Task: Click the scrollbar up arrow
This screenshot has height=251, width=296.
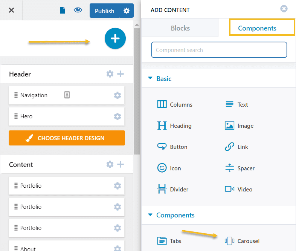Action: click(x=137, y=25)
